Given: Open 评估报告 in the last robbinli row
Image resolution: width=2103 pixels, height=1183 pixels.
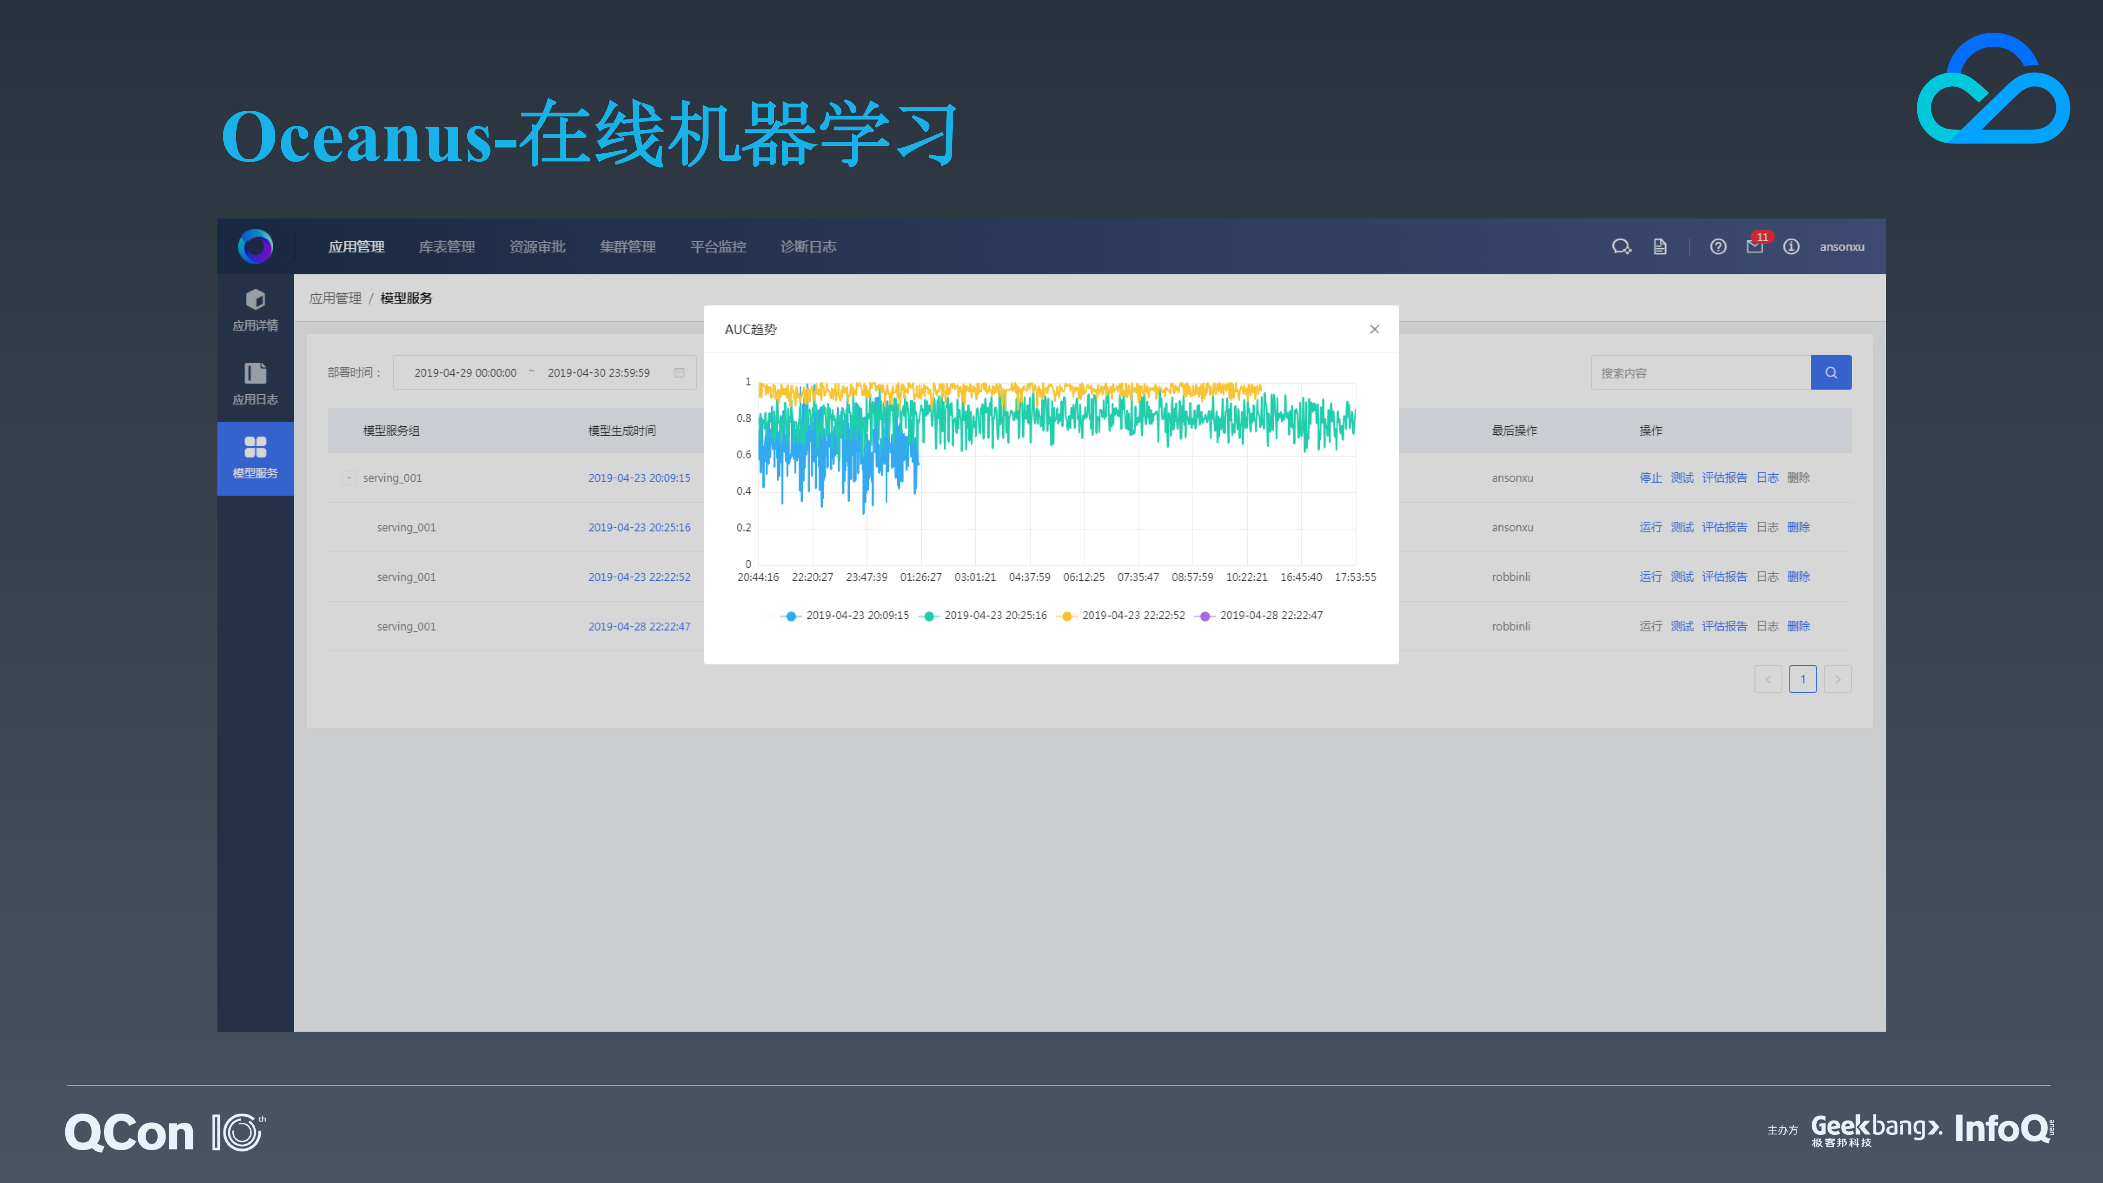Looking at the screenshot, I should pyautogui.click(x=1724, y=626).
